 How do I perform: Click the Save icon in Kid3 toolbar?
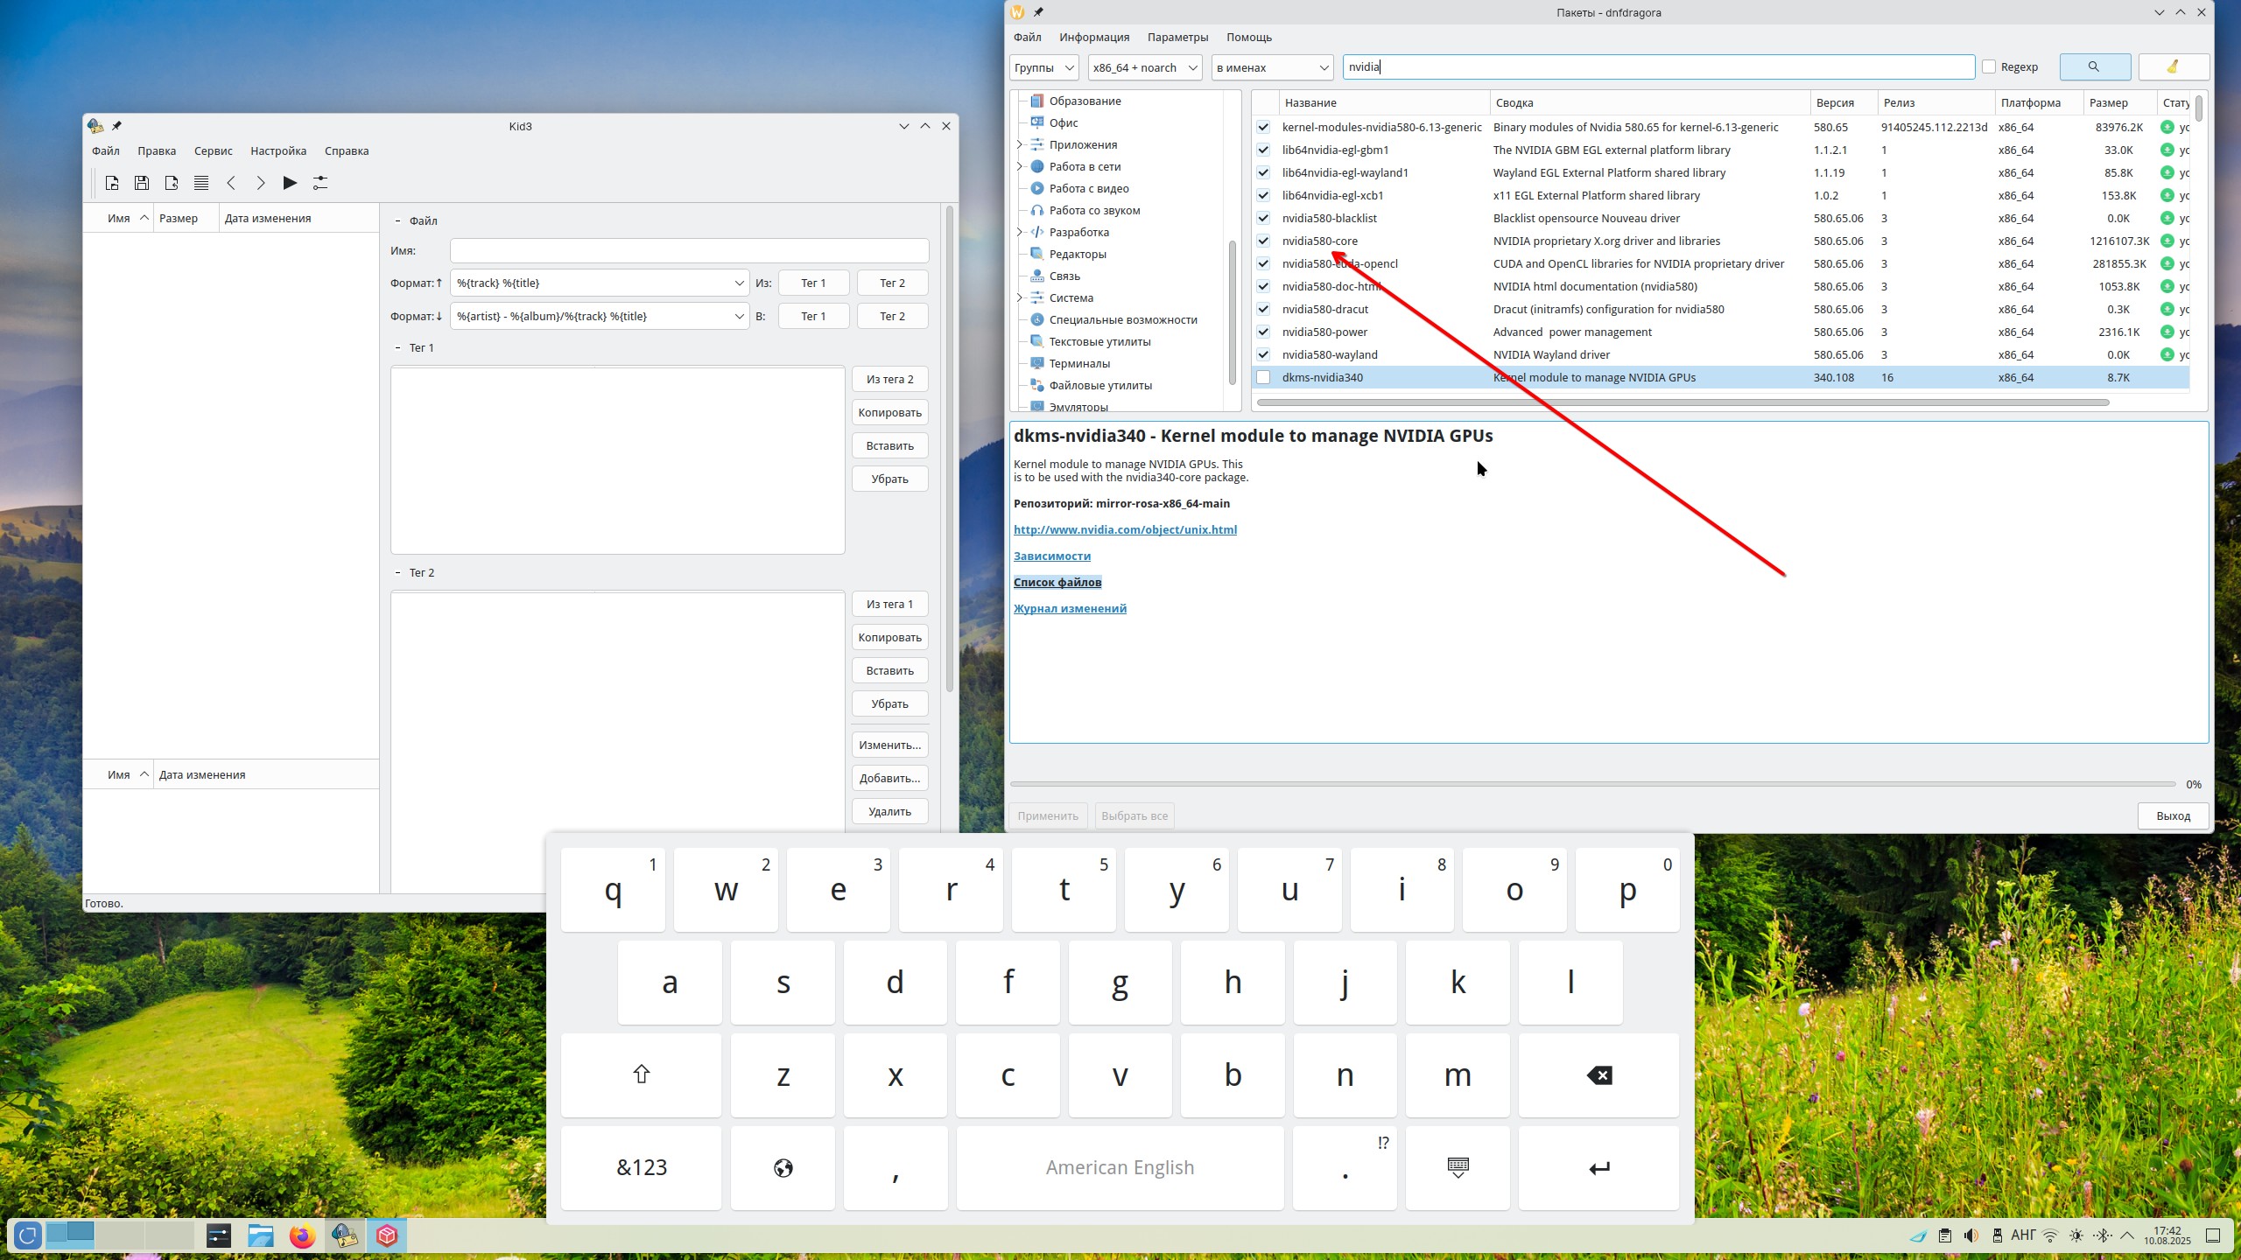[142, 183]
